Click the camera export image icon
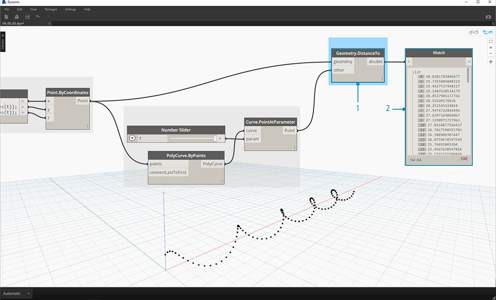This screenshot has height=300, width=496. pyautogui.click(x=488, y=17)
